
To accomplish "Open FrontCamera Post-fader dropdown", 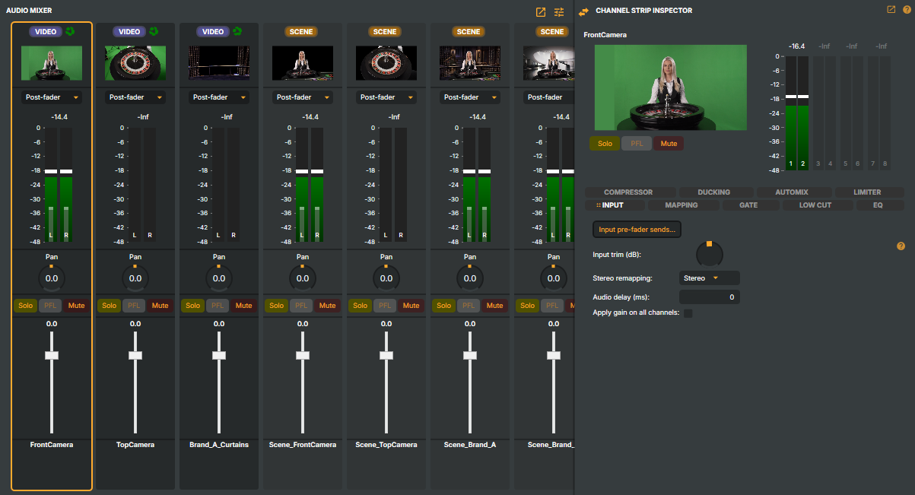I will click(52, 97).
